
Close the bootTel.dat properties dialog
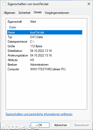(x=89, y=4)
